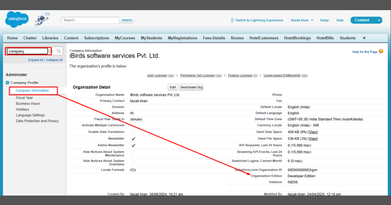Image resolution: width=391 pixels, height=205 pixels.
Task: Jump to Permission Set Licenses link
Action: [197, 75]
